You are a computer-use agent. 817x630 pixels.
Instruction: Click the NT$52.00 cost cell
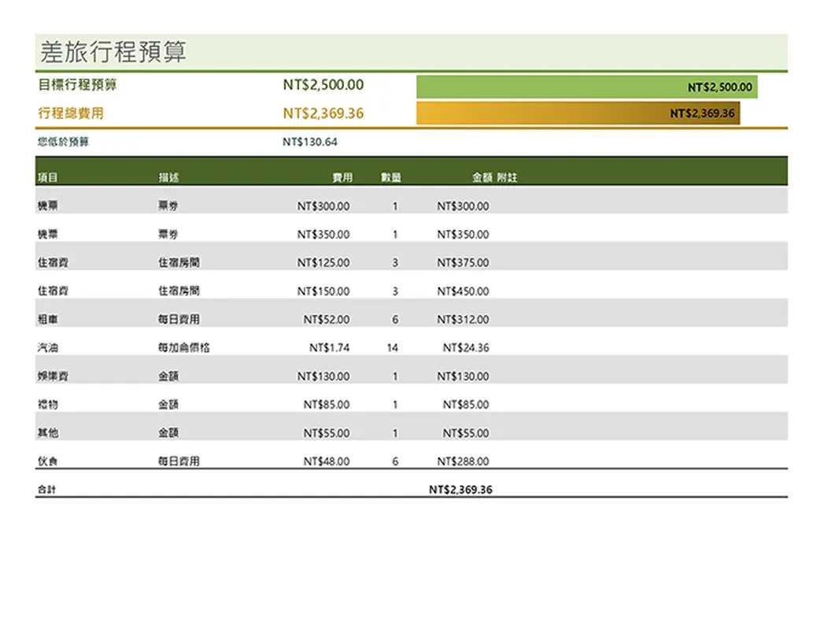(x=327, y=319)
